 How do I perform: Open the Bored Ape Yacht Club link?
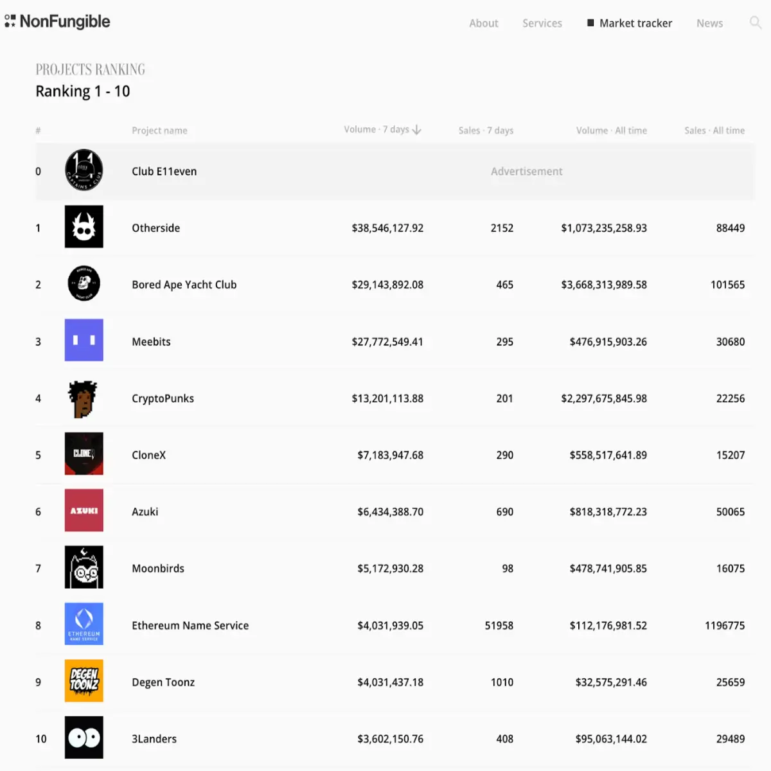[x=184, y=285]
